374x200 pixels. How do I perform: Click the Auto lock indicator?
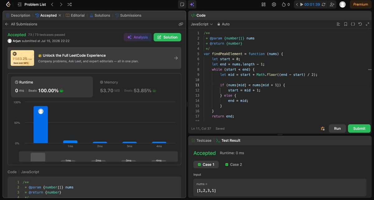[x=223, y=24]
